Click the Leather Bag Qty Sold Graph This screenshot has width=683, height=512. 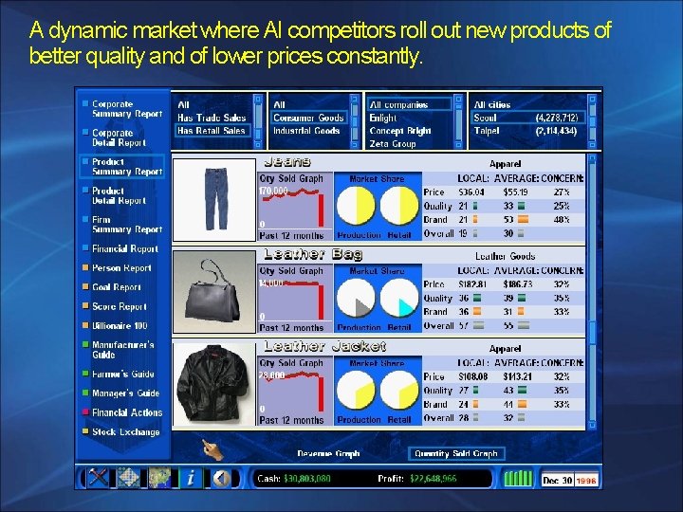[x=295, y=299]
